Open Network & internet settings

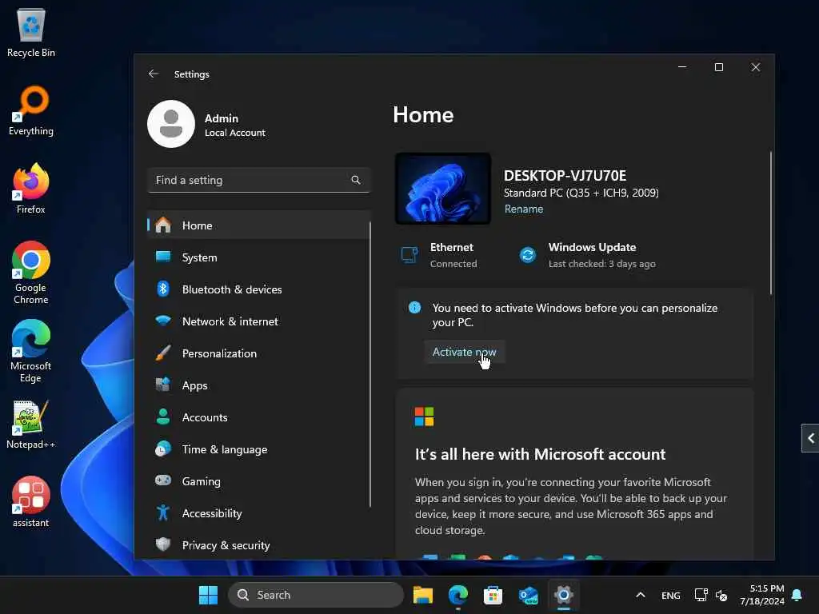[258, 321]
